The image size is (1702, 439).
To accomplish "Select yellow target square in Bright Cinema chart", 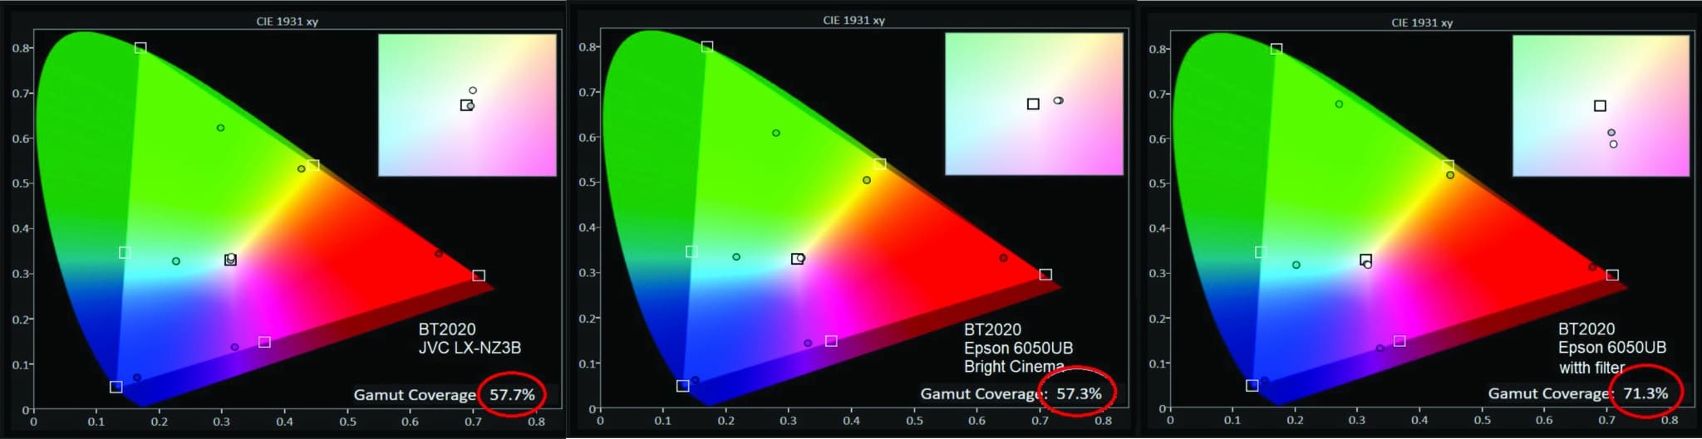I will [880, 164].
